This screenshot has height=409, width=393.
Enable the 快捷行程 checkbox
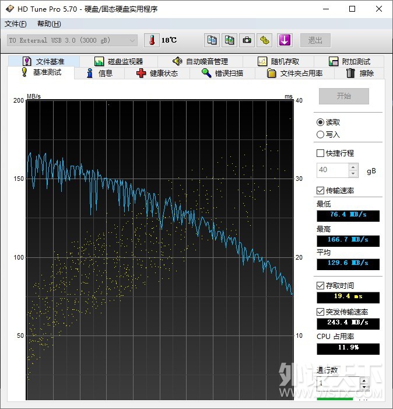(x=320, y=153)
